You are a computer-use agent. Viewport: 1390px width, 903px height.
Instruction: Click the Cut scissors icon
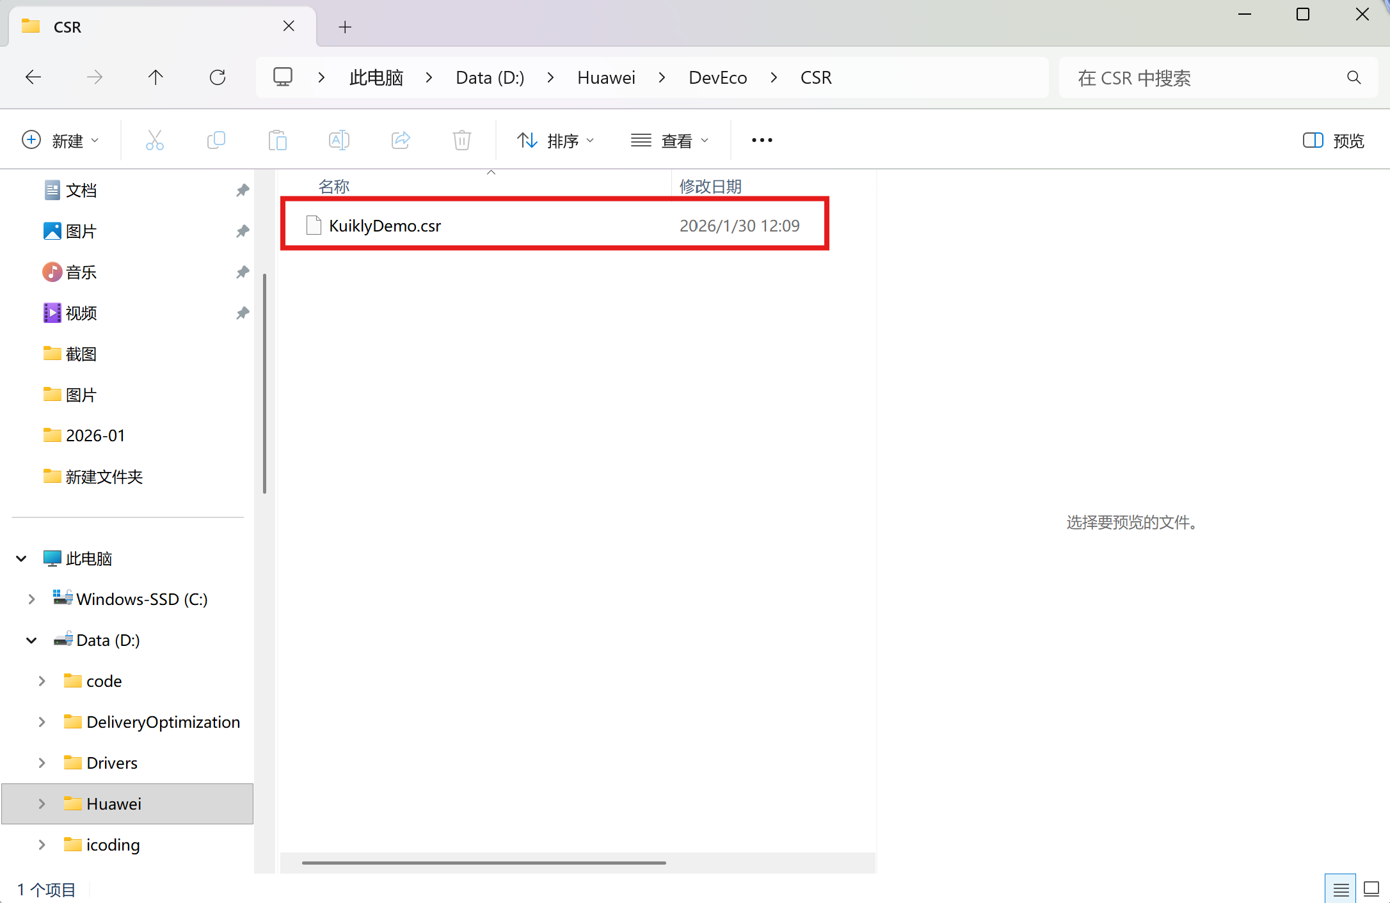point(155,140)
